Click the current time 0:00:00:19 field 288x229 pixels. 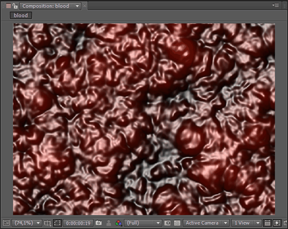click(x=78, y=223)
